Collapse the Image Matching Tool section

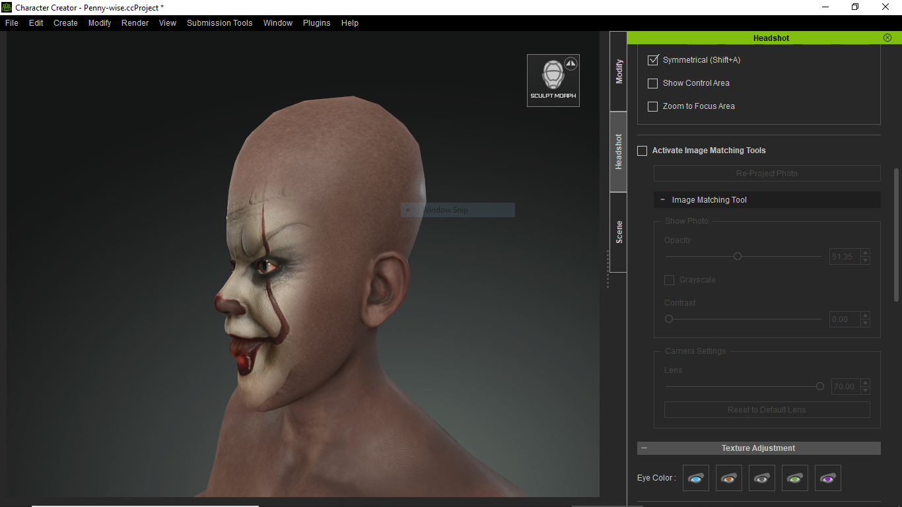pos(662,199)
